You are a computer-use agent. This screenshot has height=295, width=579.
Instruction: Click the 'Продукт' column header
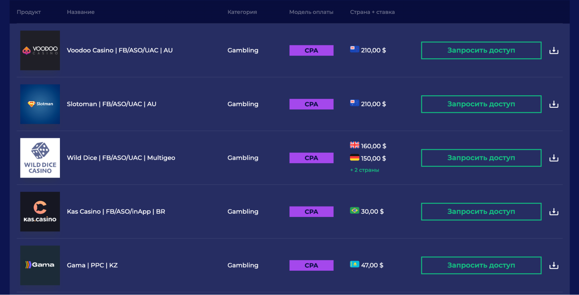tap(29, 12)
